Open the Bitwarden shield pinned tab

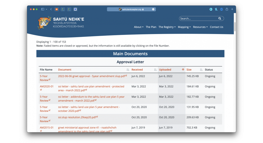point(75,9)
